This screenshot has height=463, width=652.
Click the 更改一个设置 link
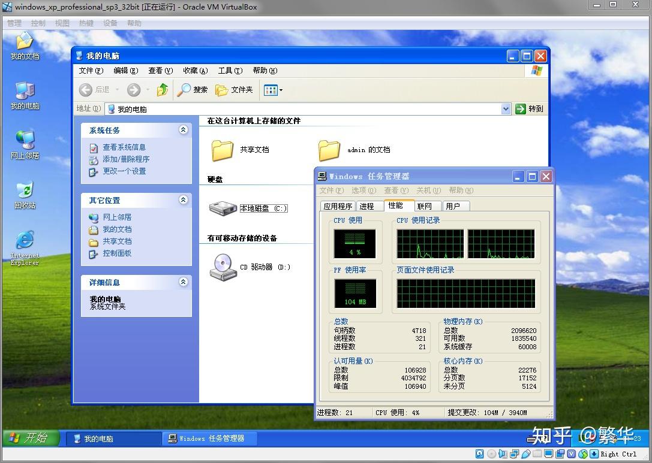coord(124,171)
